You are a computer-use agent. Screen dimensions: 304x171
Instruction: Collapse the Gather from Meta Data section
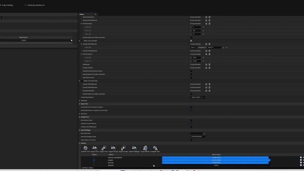pos(79,81)
